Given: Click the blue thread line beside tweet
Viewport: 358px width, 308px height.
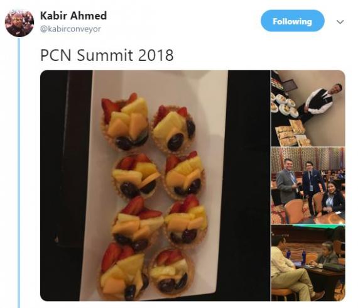Looking at the screenshot, I should pyautogui.click(x=19, y=172).
